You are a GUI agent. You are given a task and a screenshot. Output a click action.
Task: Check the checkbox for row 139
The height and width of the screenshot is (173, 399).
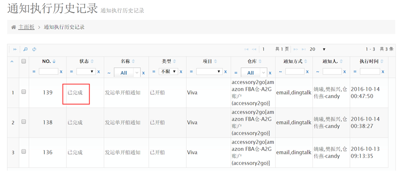[x=24, y=92]
